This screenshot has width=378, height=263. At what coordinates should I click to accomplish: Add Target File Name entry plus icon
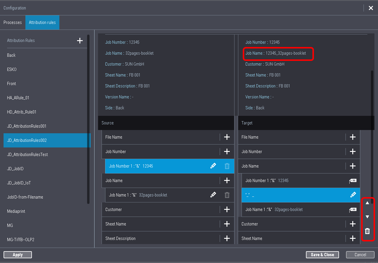[x=353, y=137]
